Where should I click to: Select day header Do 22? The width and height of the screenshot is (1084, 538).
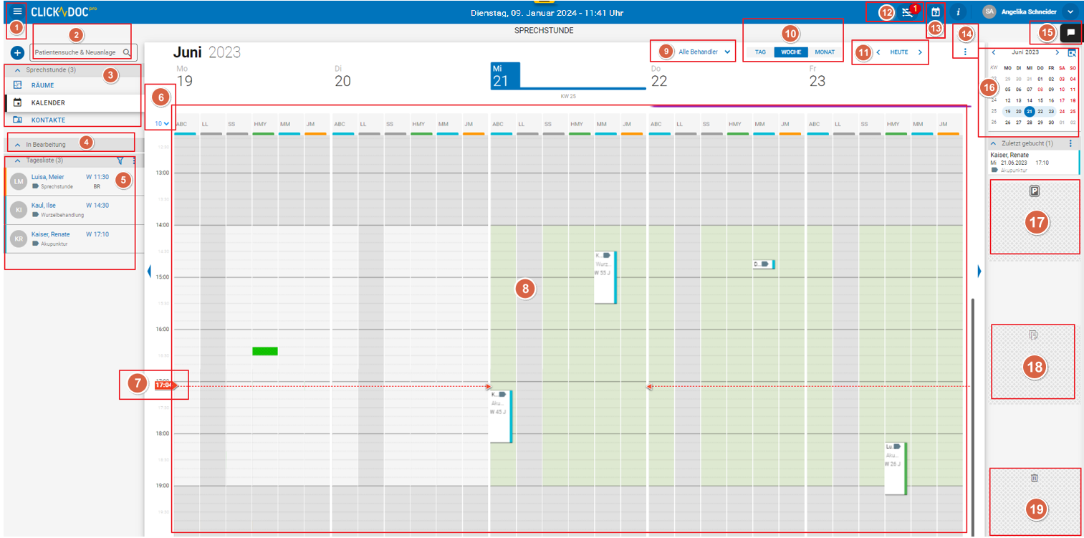click(x=659, y=75)
